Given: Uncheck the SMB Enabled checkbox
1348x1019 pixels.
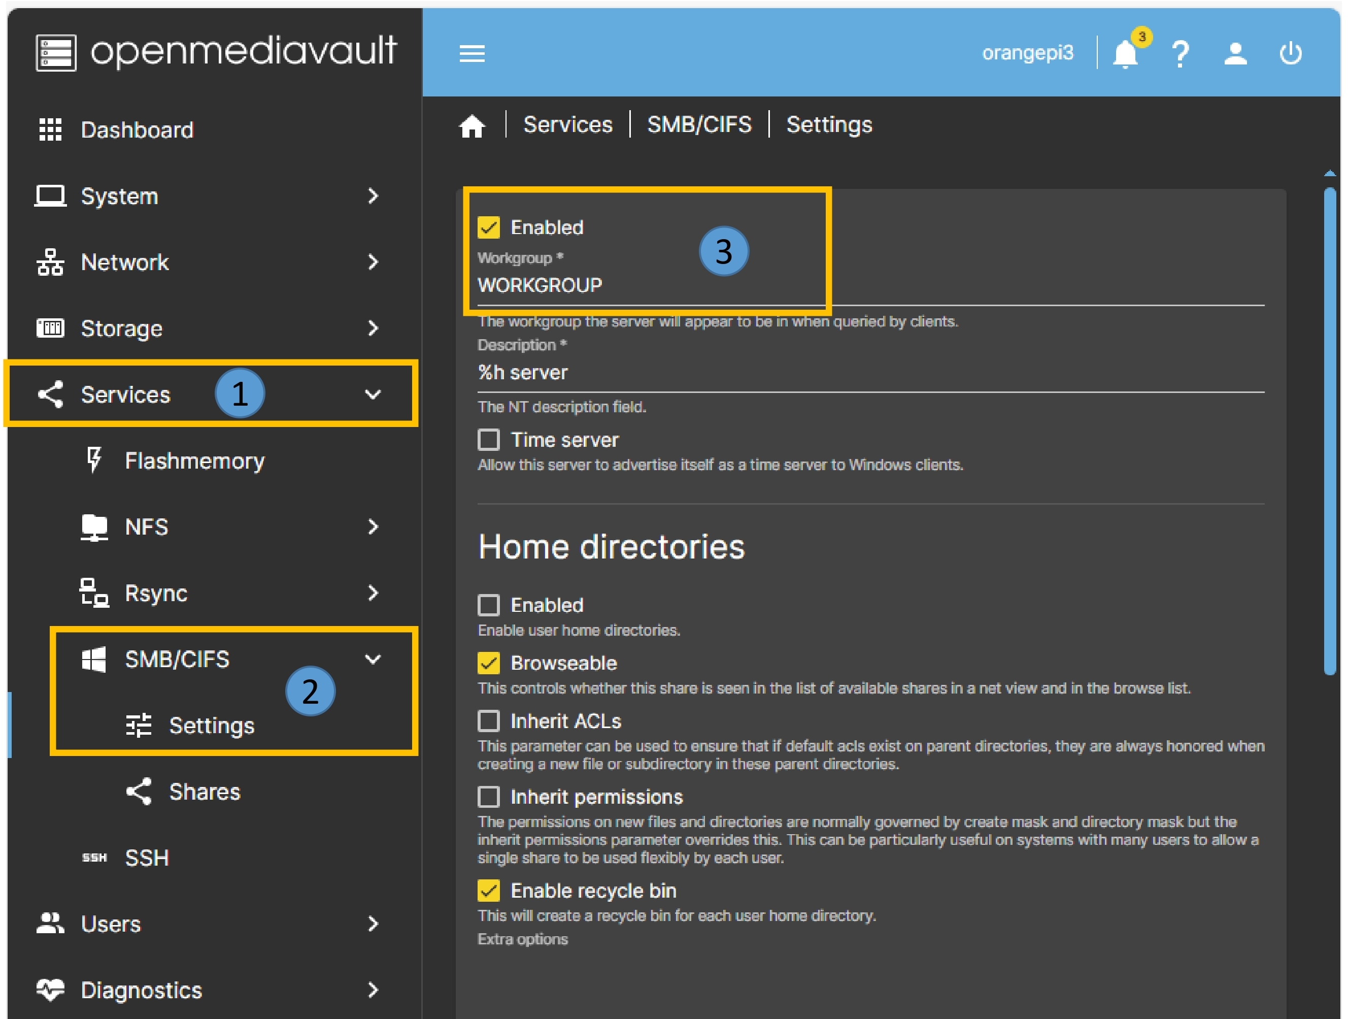Looking at the screenshot, I should 488,227.
